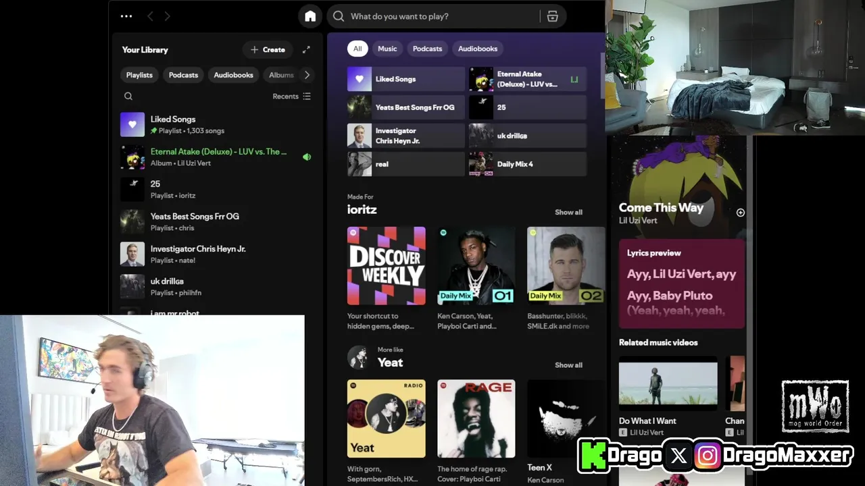This screenshot has height=486, width=865.
Task: Open the Browse icon in search bar
Action: tap(552, 16)
